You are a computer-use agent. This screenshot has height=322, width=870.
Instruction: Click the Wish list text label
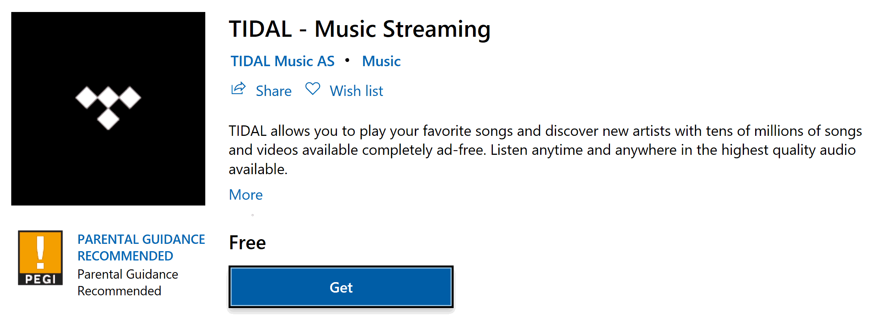[x=356, y=91]
